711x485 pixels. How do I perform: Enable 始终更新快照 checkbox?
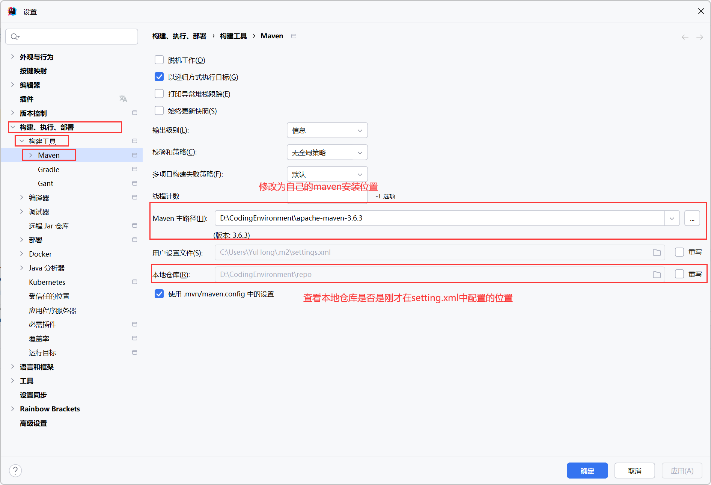click(x=159, y=110)
